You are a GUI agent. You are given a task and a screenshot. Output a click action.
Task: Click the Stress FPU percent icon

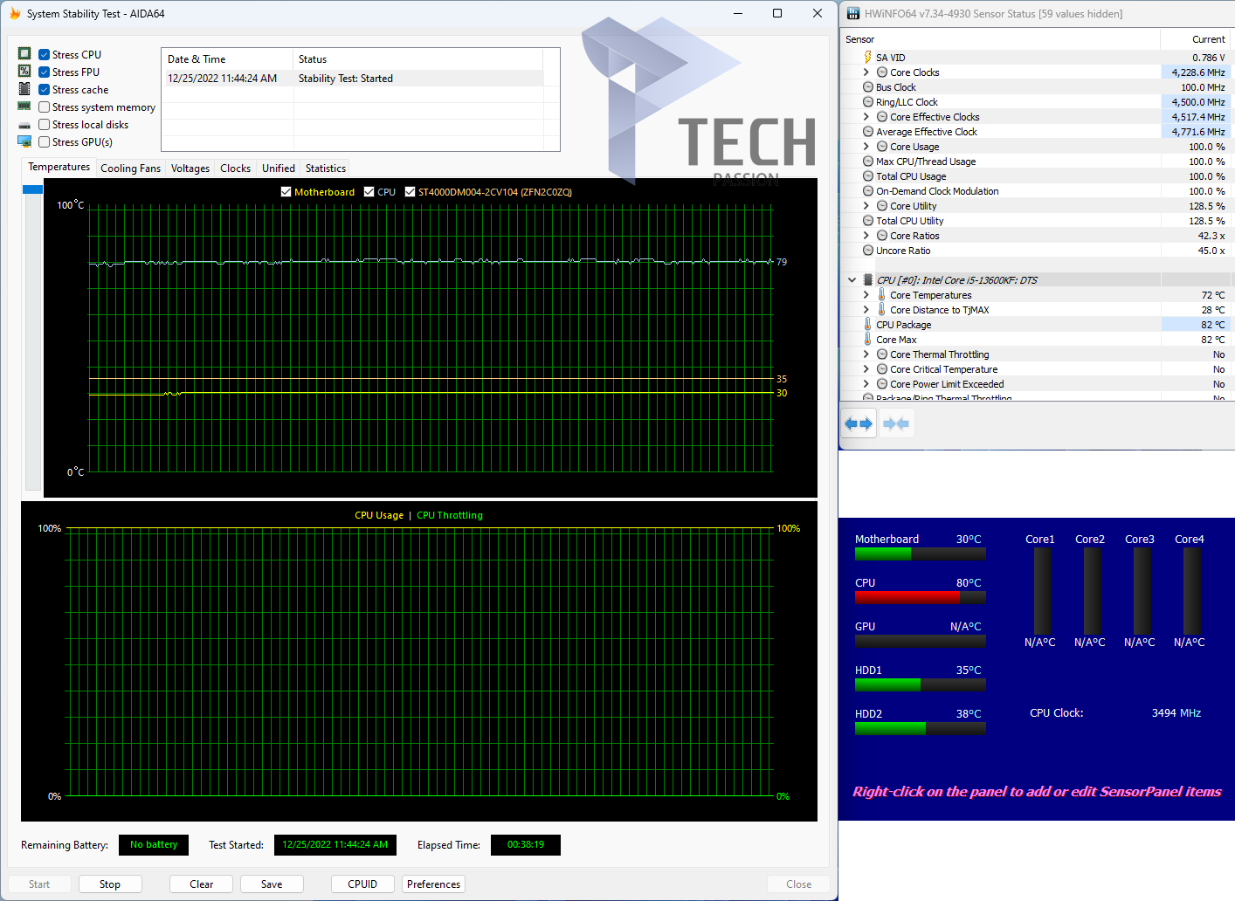click(x=24, y=72)
